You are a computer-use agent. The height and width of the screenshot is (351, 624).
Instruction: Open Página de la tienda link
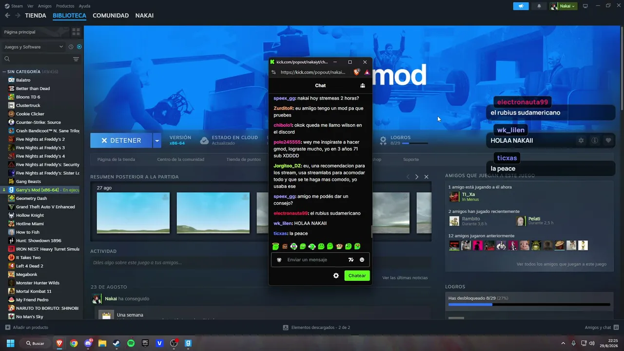(x=116, y=159)
